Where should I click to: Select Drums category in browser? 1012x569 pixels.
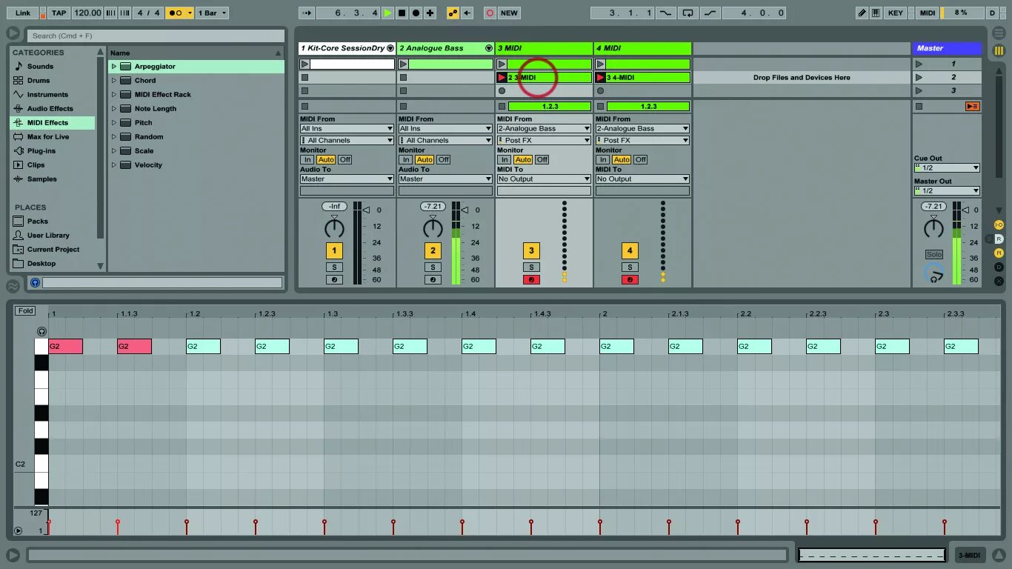39,80
